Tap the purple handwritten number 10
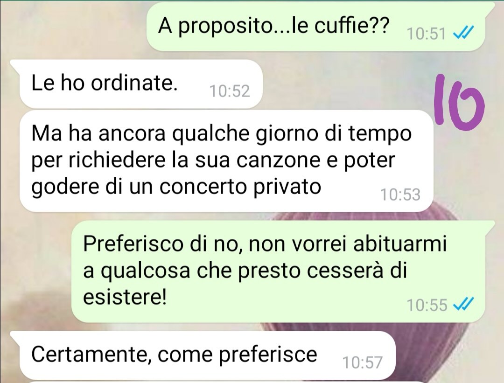Screen dimensions: 504x383 [459, 100]
